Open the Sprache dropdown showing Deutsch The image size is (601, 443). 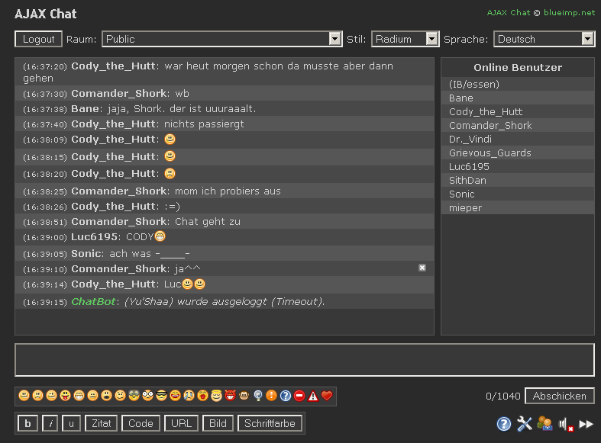(x=544, y=39)
